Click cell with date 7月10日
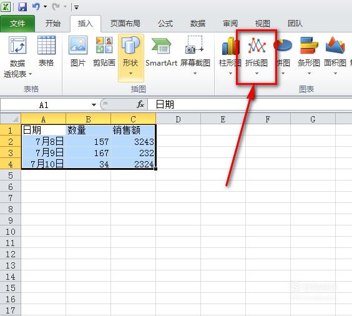 pyautogui.click(x=43, y=164)
